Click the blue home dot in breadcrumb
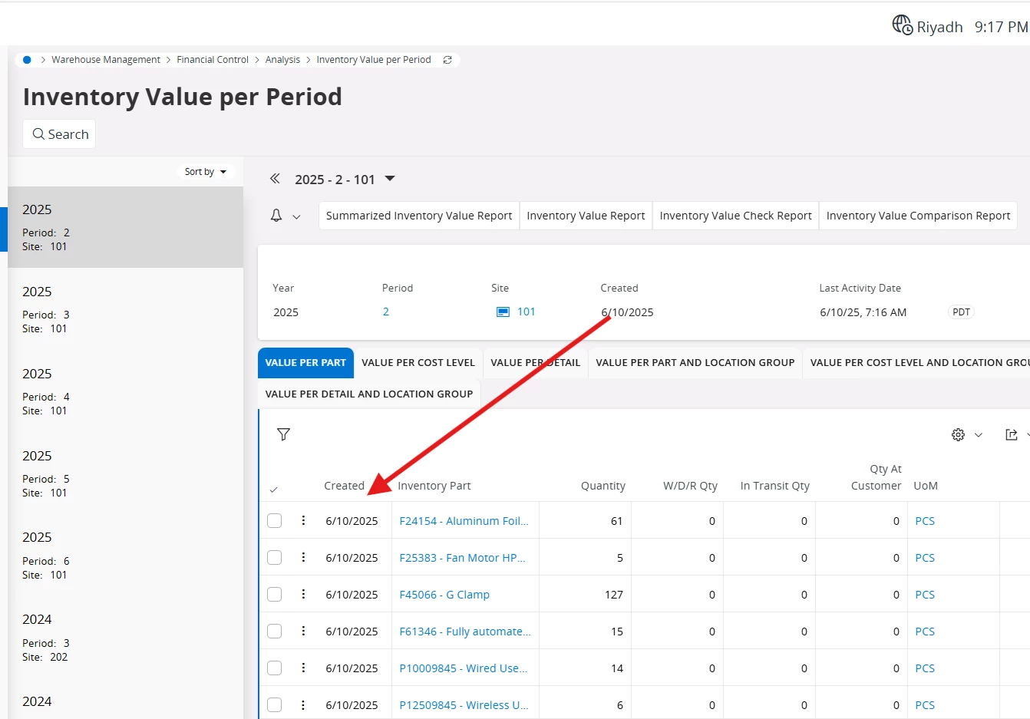1030x719 pixels. tap(27, 60)
